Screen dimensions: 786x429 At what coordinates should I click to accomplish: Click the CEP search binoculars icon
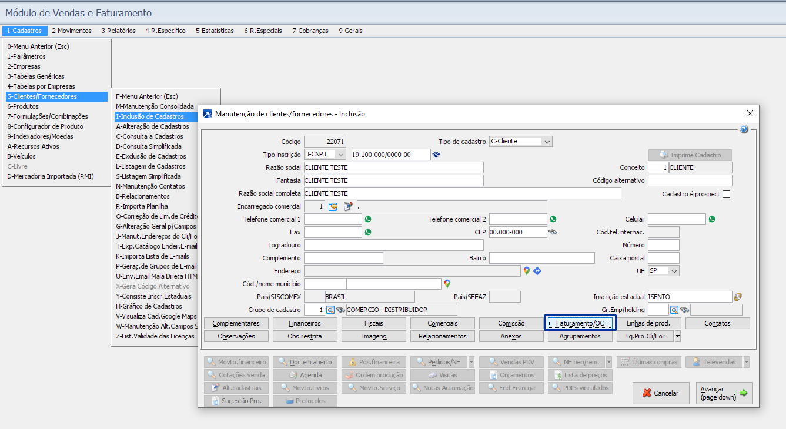tap(553, 232)
